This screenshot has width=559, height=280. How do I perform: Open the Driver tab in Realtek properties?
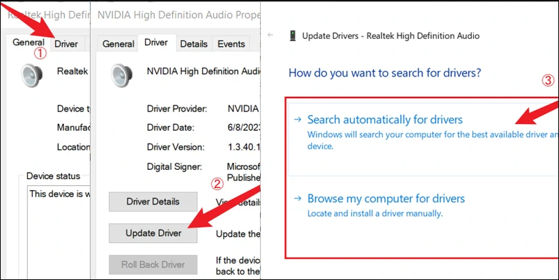[x=66, y=44]
